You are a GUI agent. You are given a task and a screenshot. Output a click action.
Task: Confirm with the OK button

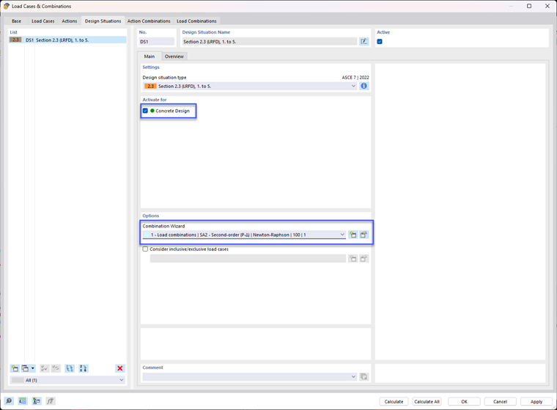coord(464,401)
